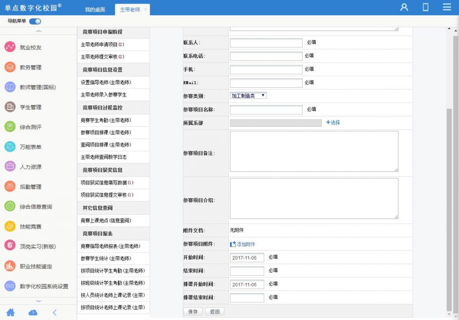Open the 综合测评 module icon
The width and height of the screenshot is (459, 320).
click(x=10, y=127)
